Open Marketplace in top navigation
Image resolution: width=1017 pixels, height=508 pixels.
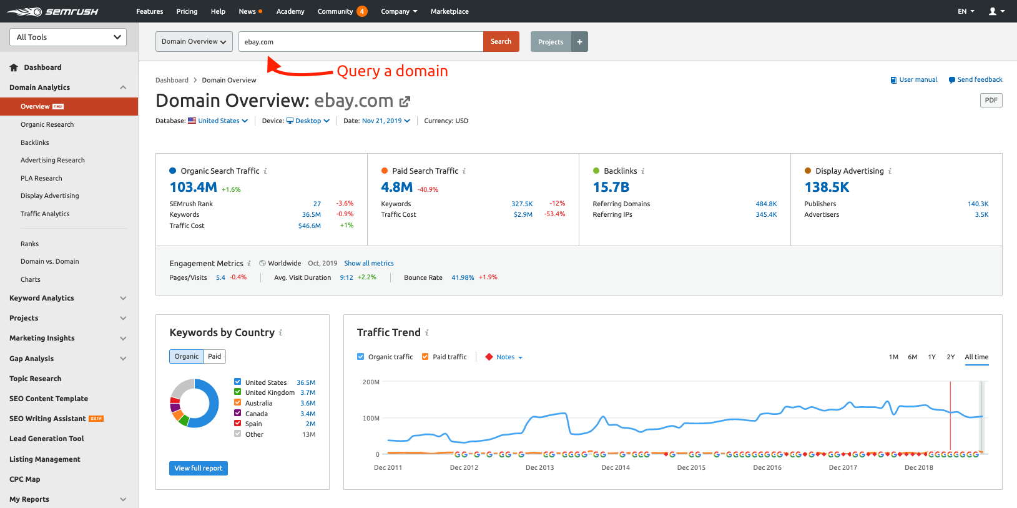[x=450, y=11]
